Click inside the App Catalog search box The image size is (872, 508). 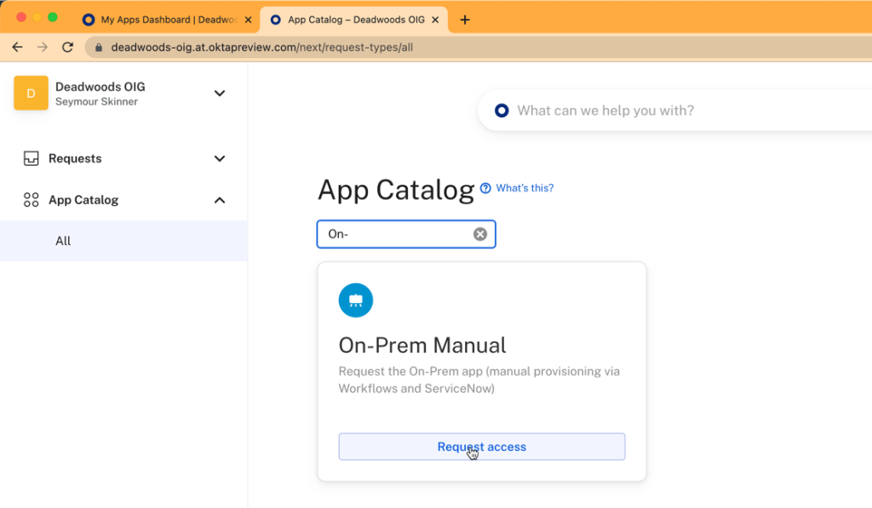[x=400, y=234]
